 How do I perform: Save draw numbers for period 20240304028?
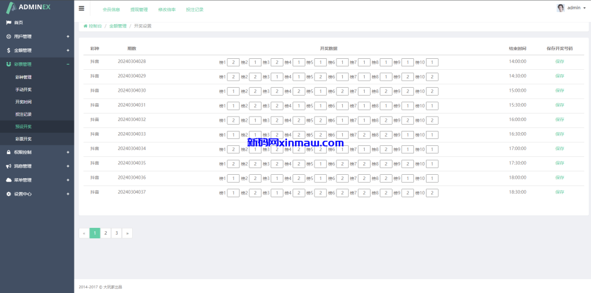559,61
